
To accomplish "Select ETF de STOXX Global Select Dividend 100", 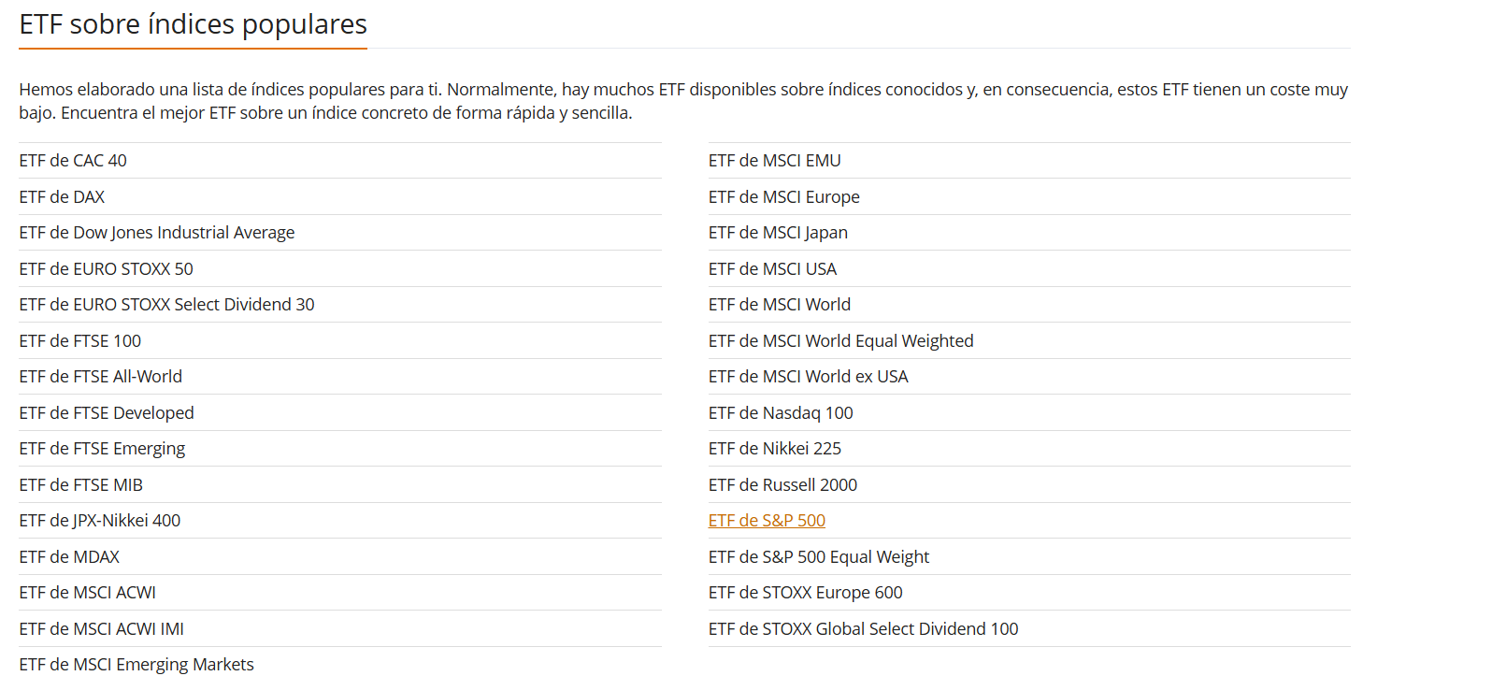I will click(x=863, y=629).
